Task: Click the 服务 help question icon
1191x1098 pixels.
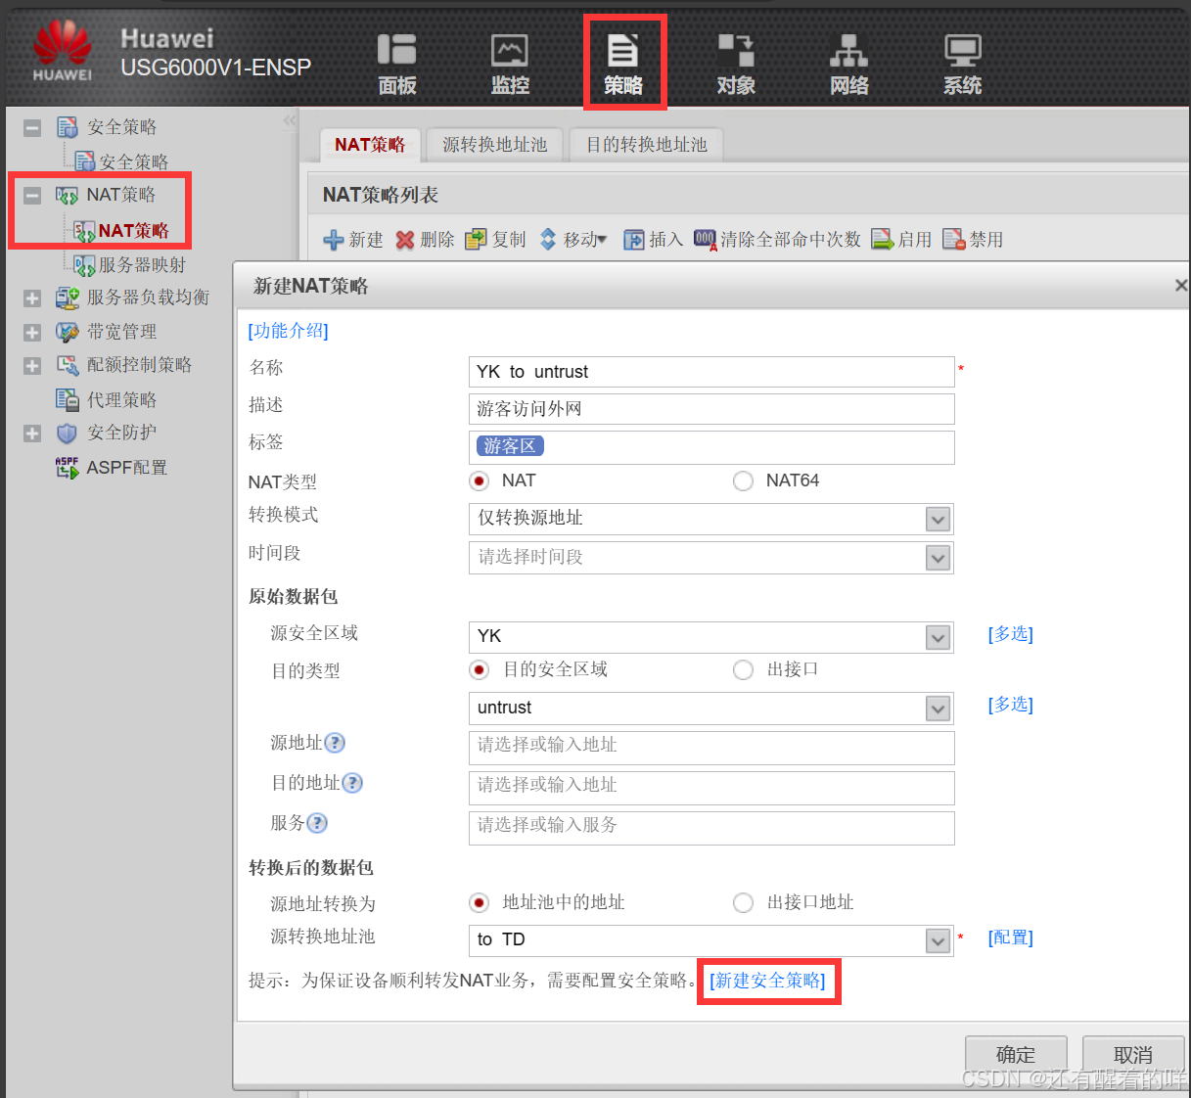Action: point(317,823)
